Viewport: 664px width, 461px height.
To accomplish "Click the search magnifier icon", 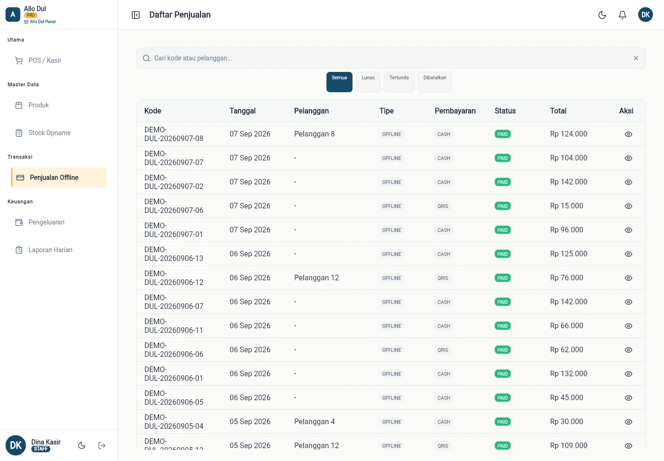I will pos(146,58).
